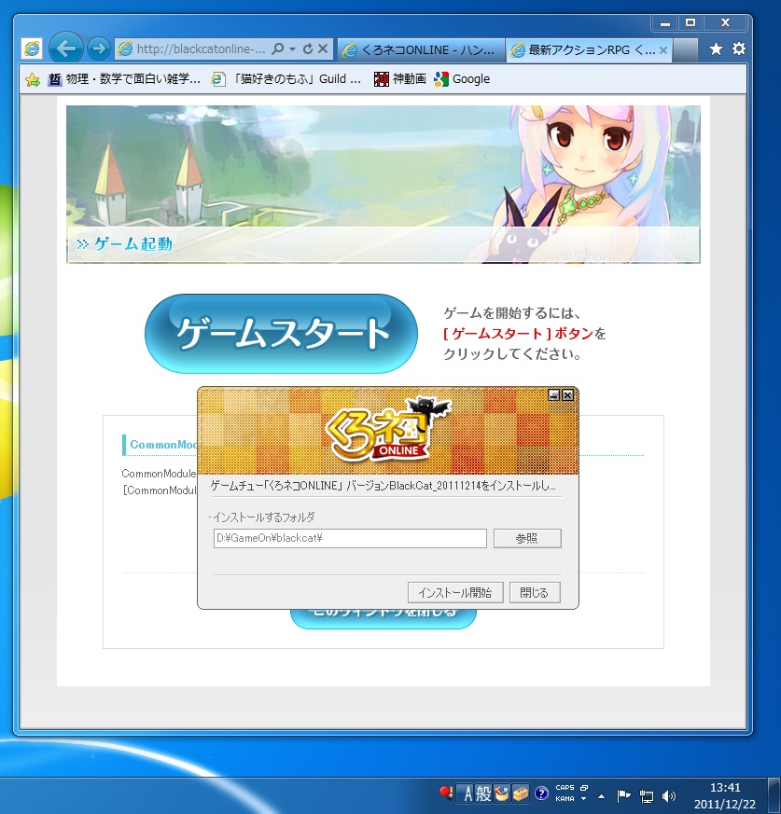781x814 pixels.
Task: Click the install folder path field
Action: [350, 538]
